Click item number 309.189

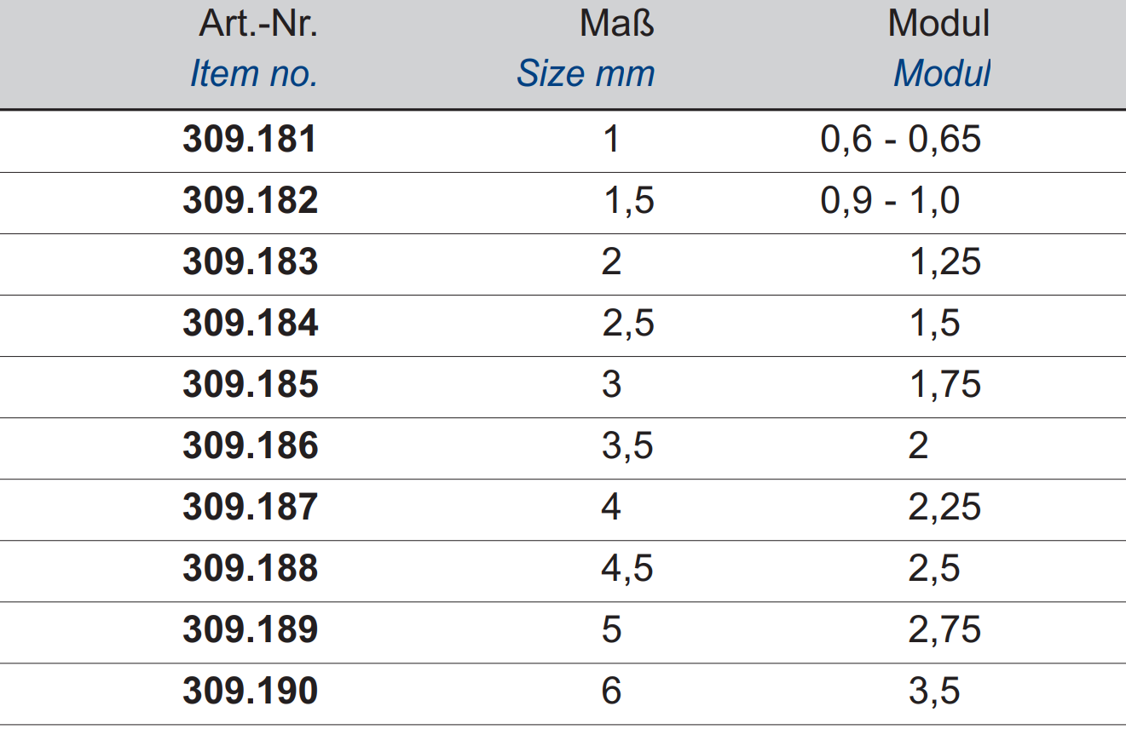(x=250, y=630)
